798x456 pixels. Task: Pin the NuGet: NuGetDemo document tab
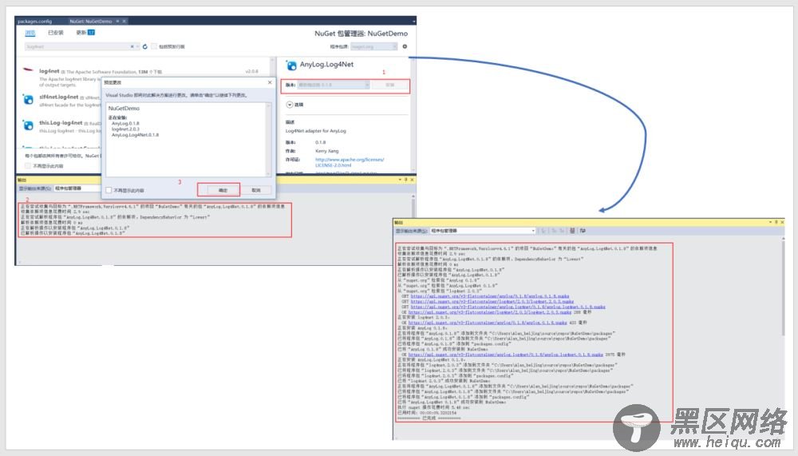(117, 21)
